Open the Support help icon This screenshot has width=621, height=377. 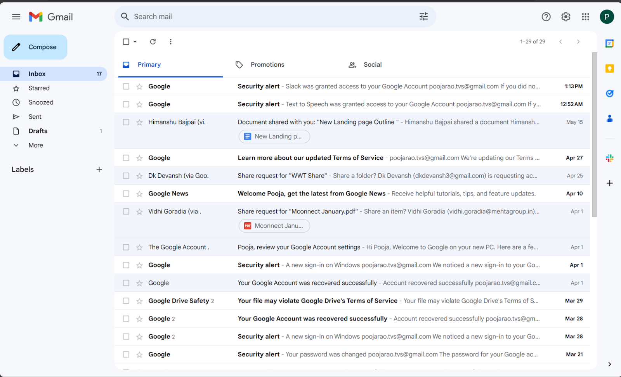[x=546, y=17]
